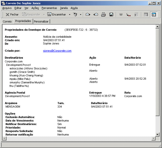
Task: Switch to the Personalizar tab
Action: pos(41,21)
